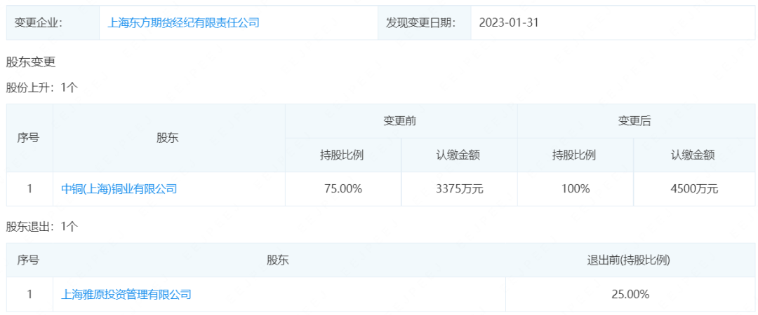Select the 75.00% shareholding cell
Image resolution: width=758 pixels, height=315 pixels.
342,189
